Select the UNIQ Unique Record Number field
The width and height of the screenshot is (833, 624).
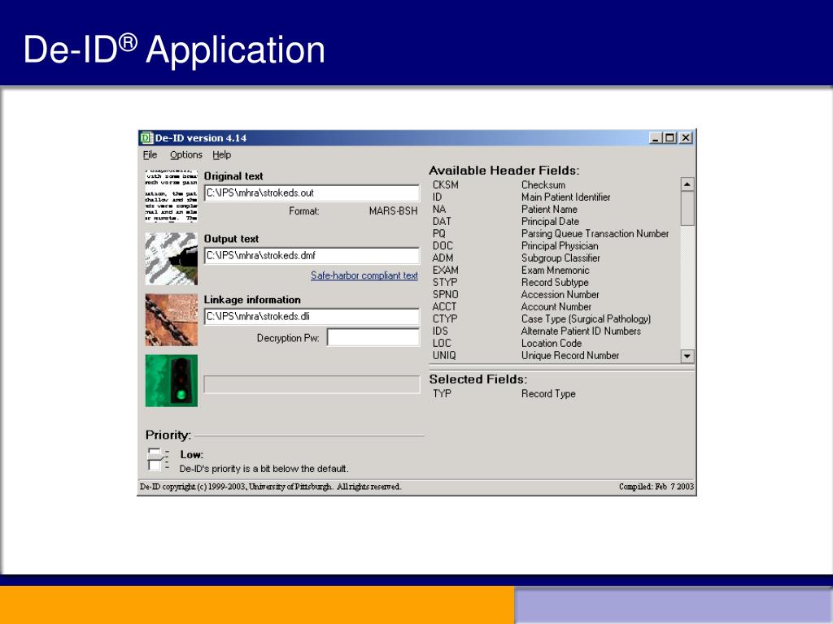pos(551,356)
